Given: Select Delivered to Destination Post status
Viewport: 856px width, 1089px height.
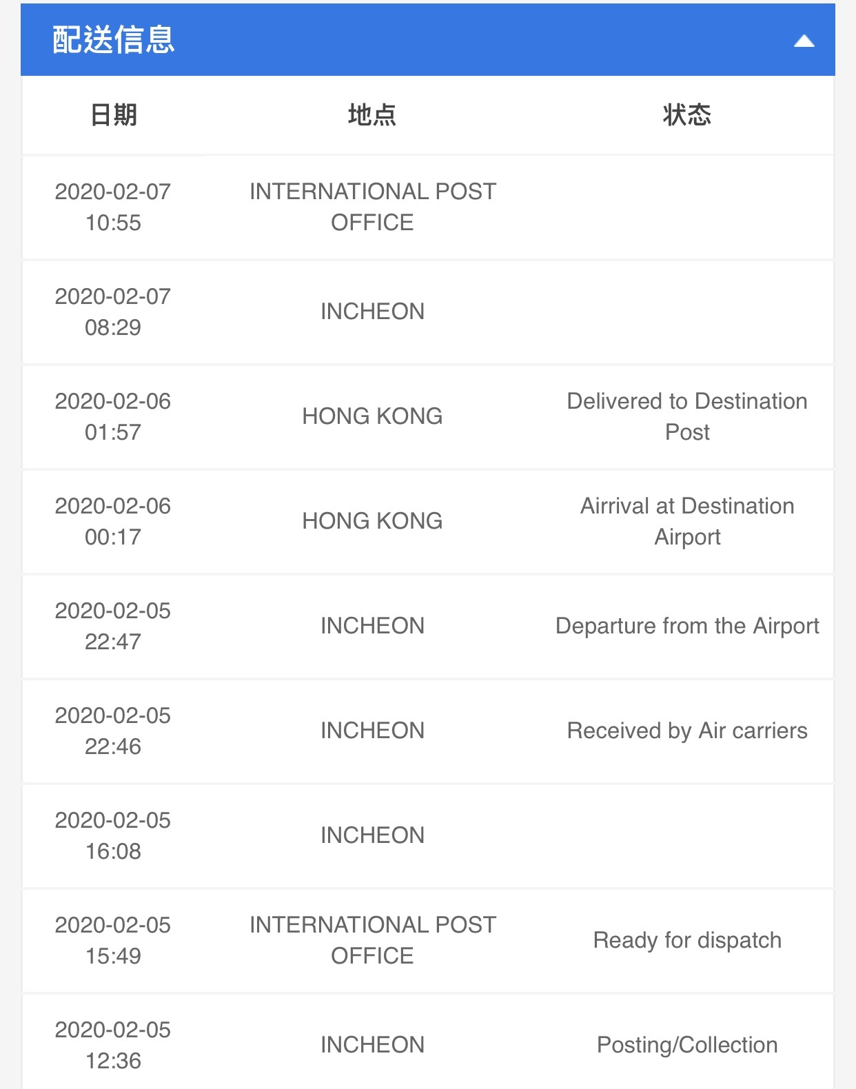Looking at the screenshot, I should click(x=687, y=416).
